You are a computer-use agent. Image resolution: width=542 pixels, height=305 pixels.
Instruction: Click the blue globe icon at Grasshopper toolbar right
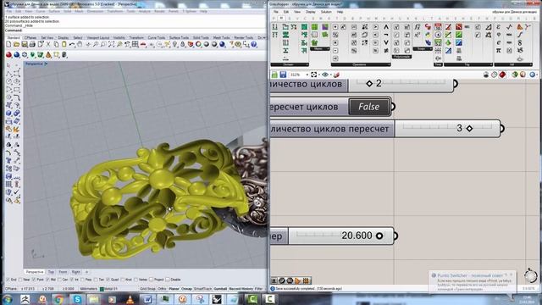tap(532, 75)
